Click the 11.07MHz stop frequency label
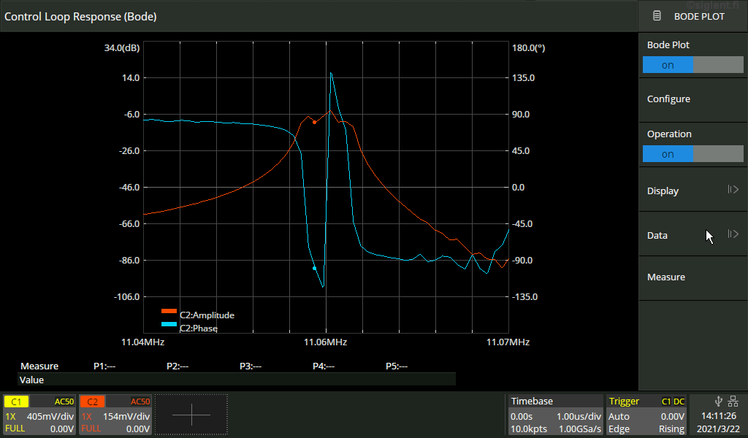Image resolution: width=748 pixels, height=438 pixels. coord(508,342)
